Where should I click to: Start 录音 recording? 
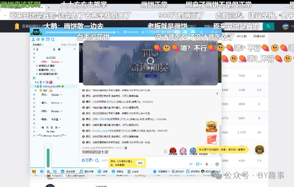coord(103,172)
